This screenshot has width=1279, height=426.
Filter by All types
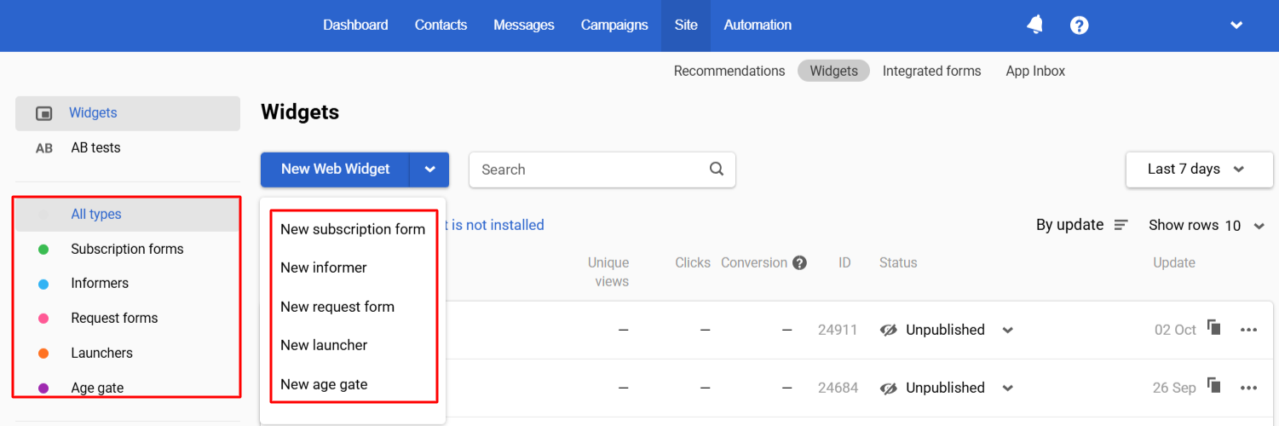[x=128, y=215]
